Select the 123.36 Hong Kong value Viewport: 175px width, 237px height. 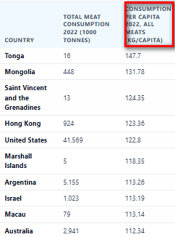click(135, 124)
